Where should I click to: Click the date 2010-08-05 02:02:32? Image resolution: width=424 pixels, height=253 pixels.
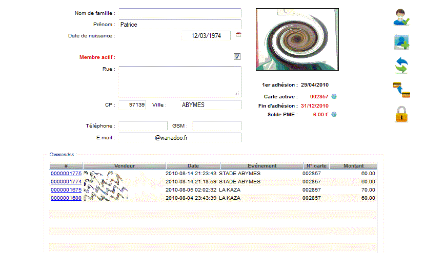tap(191, 190)
